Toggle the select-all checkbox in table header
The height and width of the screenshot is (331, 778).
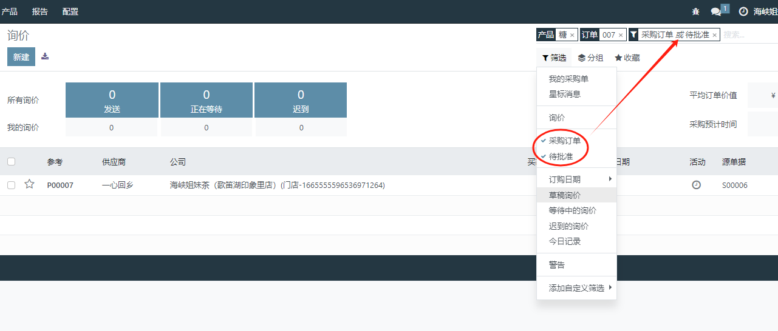tap(11, 162)
